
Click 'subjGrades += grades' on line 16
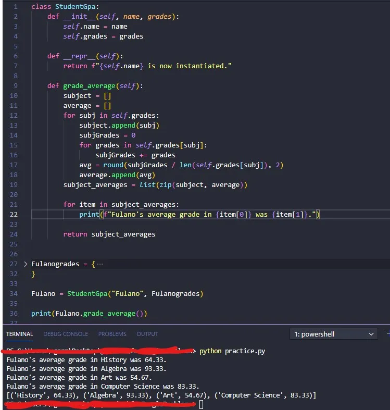coord(135,155)
